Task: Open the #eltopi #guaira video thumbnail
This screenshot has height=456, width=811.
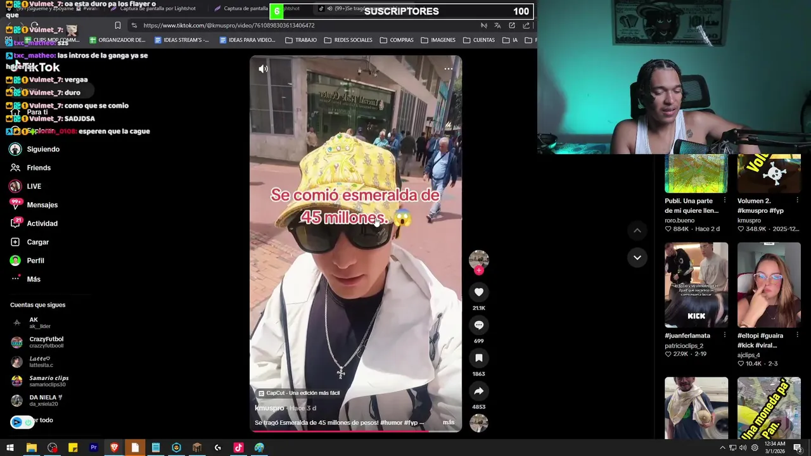Action: 769,285
